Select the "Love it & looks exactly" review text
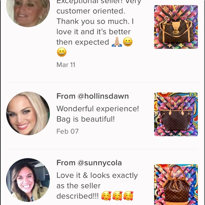The width and height of the screenshot is (205, 205). pos(97,175)
